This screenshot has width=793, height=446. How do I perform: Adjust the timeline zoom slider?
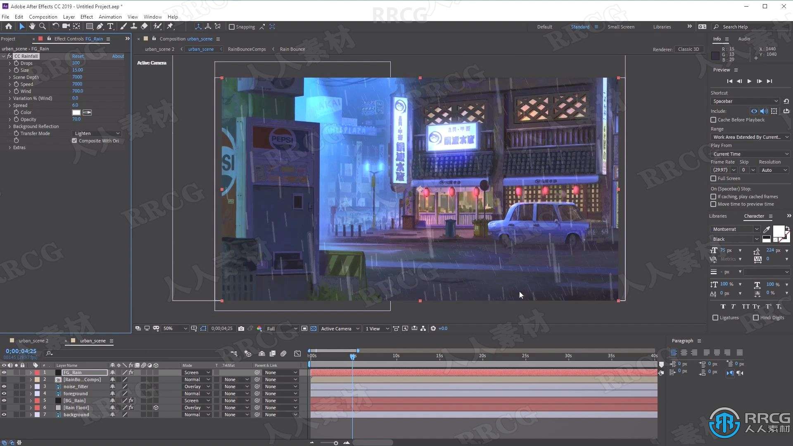coord(336,443)
